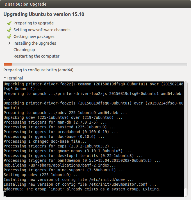Click the terminal vertical scrollbar handle

point(186,192)
